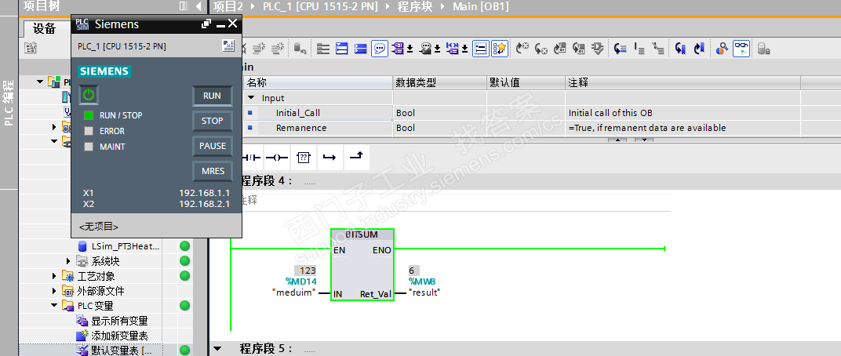Open dropdown next to absolute/symbolic operands

410,49
